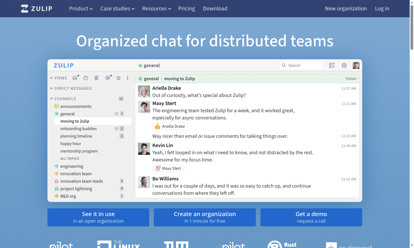Open the Mentions view
This screenshot has width=414, height=248.
tap(108, 78)
